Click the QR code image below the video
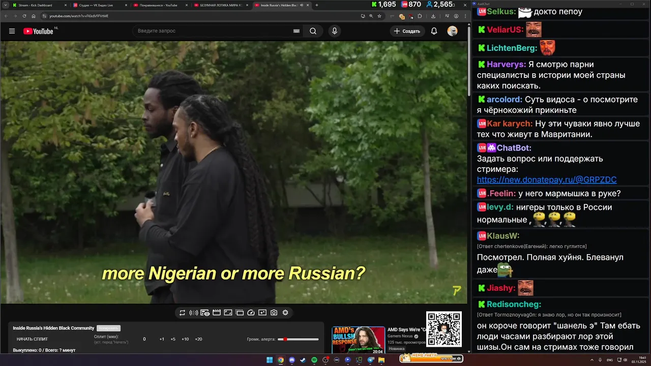This screenshot has width=651, height=366. 444,329
